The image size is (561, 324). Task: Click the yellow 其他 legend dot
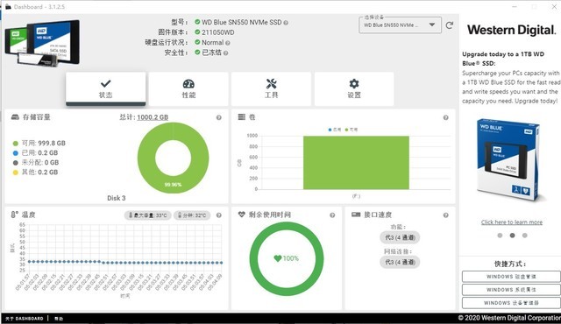(x=16, y=173)
